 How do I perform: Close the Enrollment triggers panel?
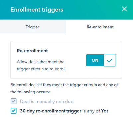pos(124,9)
